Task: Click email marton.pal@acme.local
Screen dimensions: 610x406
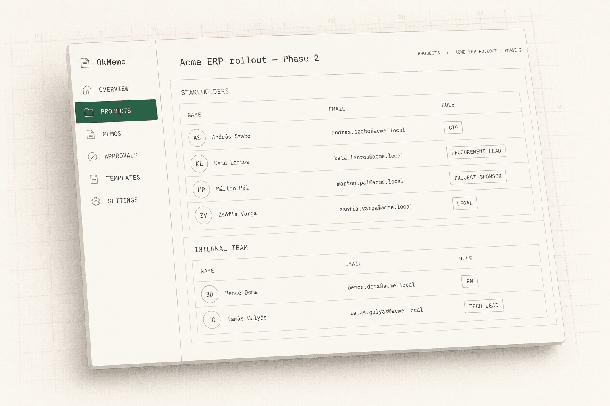Action: (370, 182)
